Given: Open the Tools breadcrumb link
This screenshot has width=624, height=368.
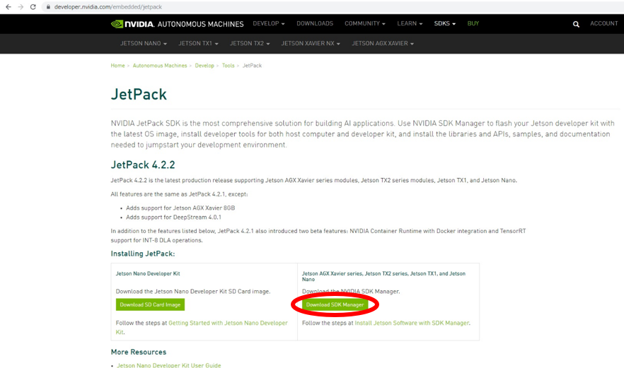Looking at the screenshot, I should [x=228, y=66].
